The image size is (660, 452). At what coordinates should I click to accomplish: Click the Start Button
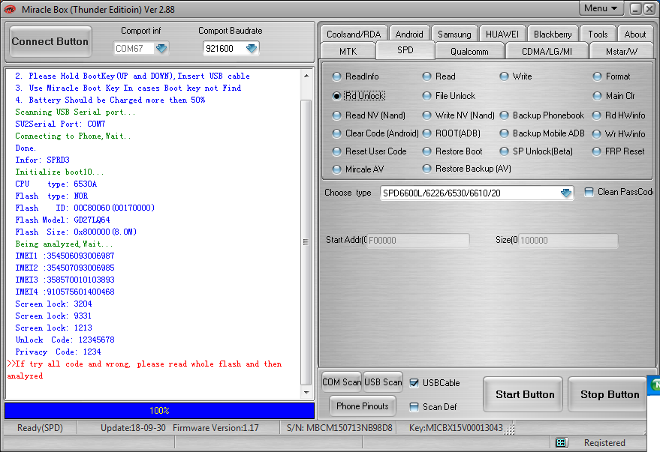click(x=524, y=394)
